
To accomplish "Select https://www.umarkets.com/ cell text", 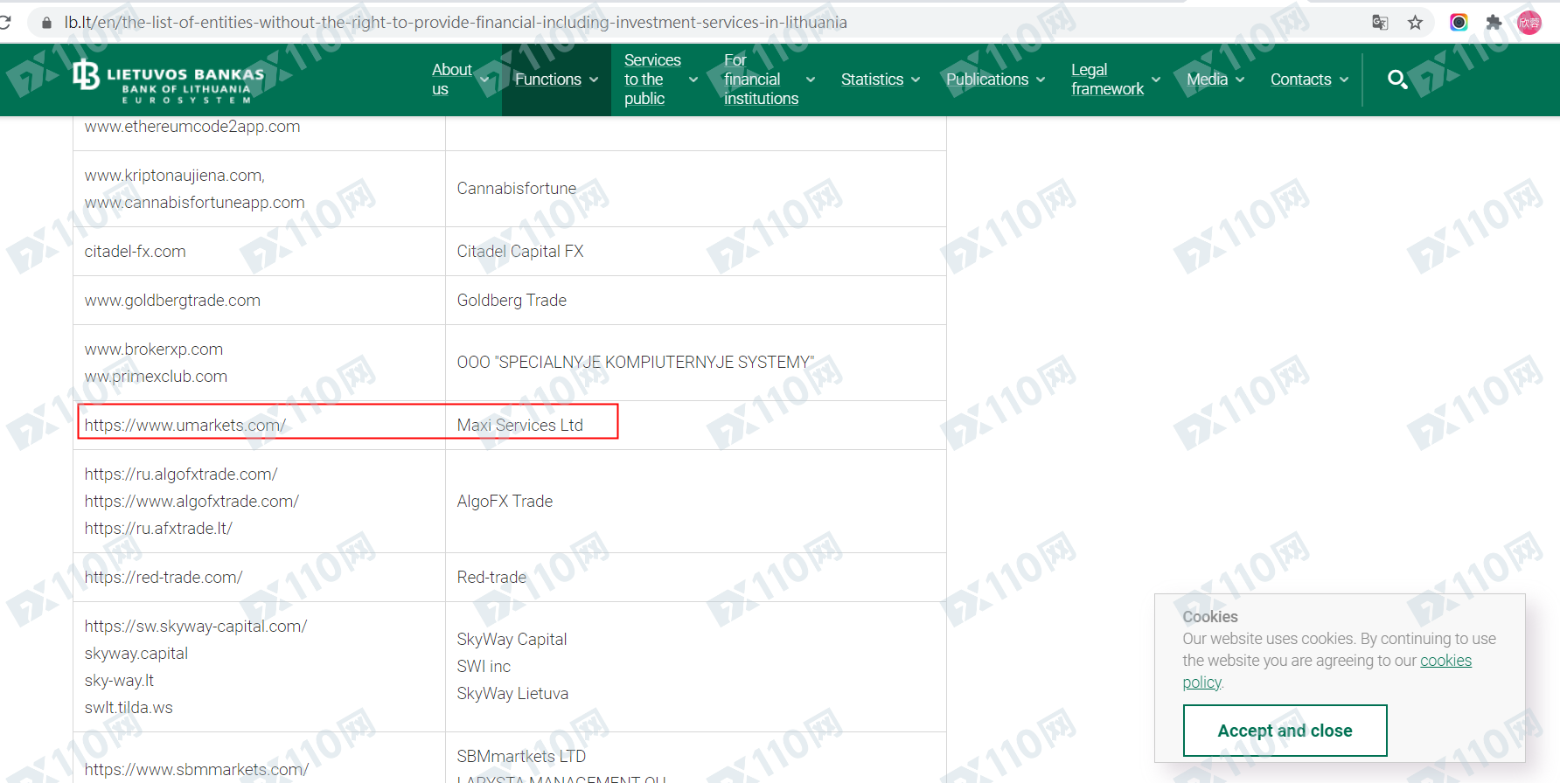I will (x=185, y=426).
